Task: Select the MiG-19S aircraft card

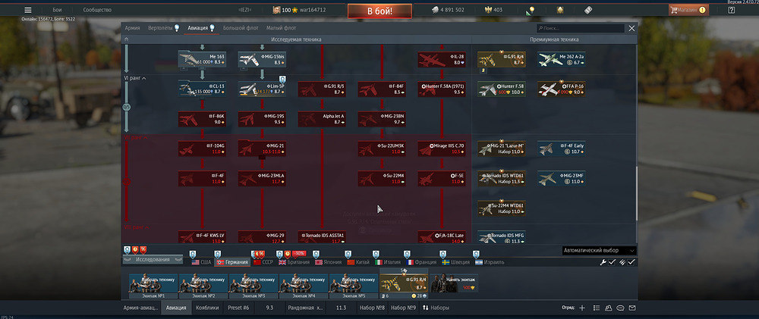Action: tap(262, 119)
